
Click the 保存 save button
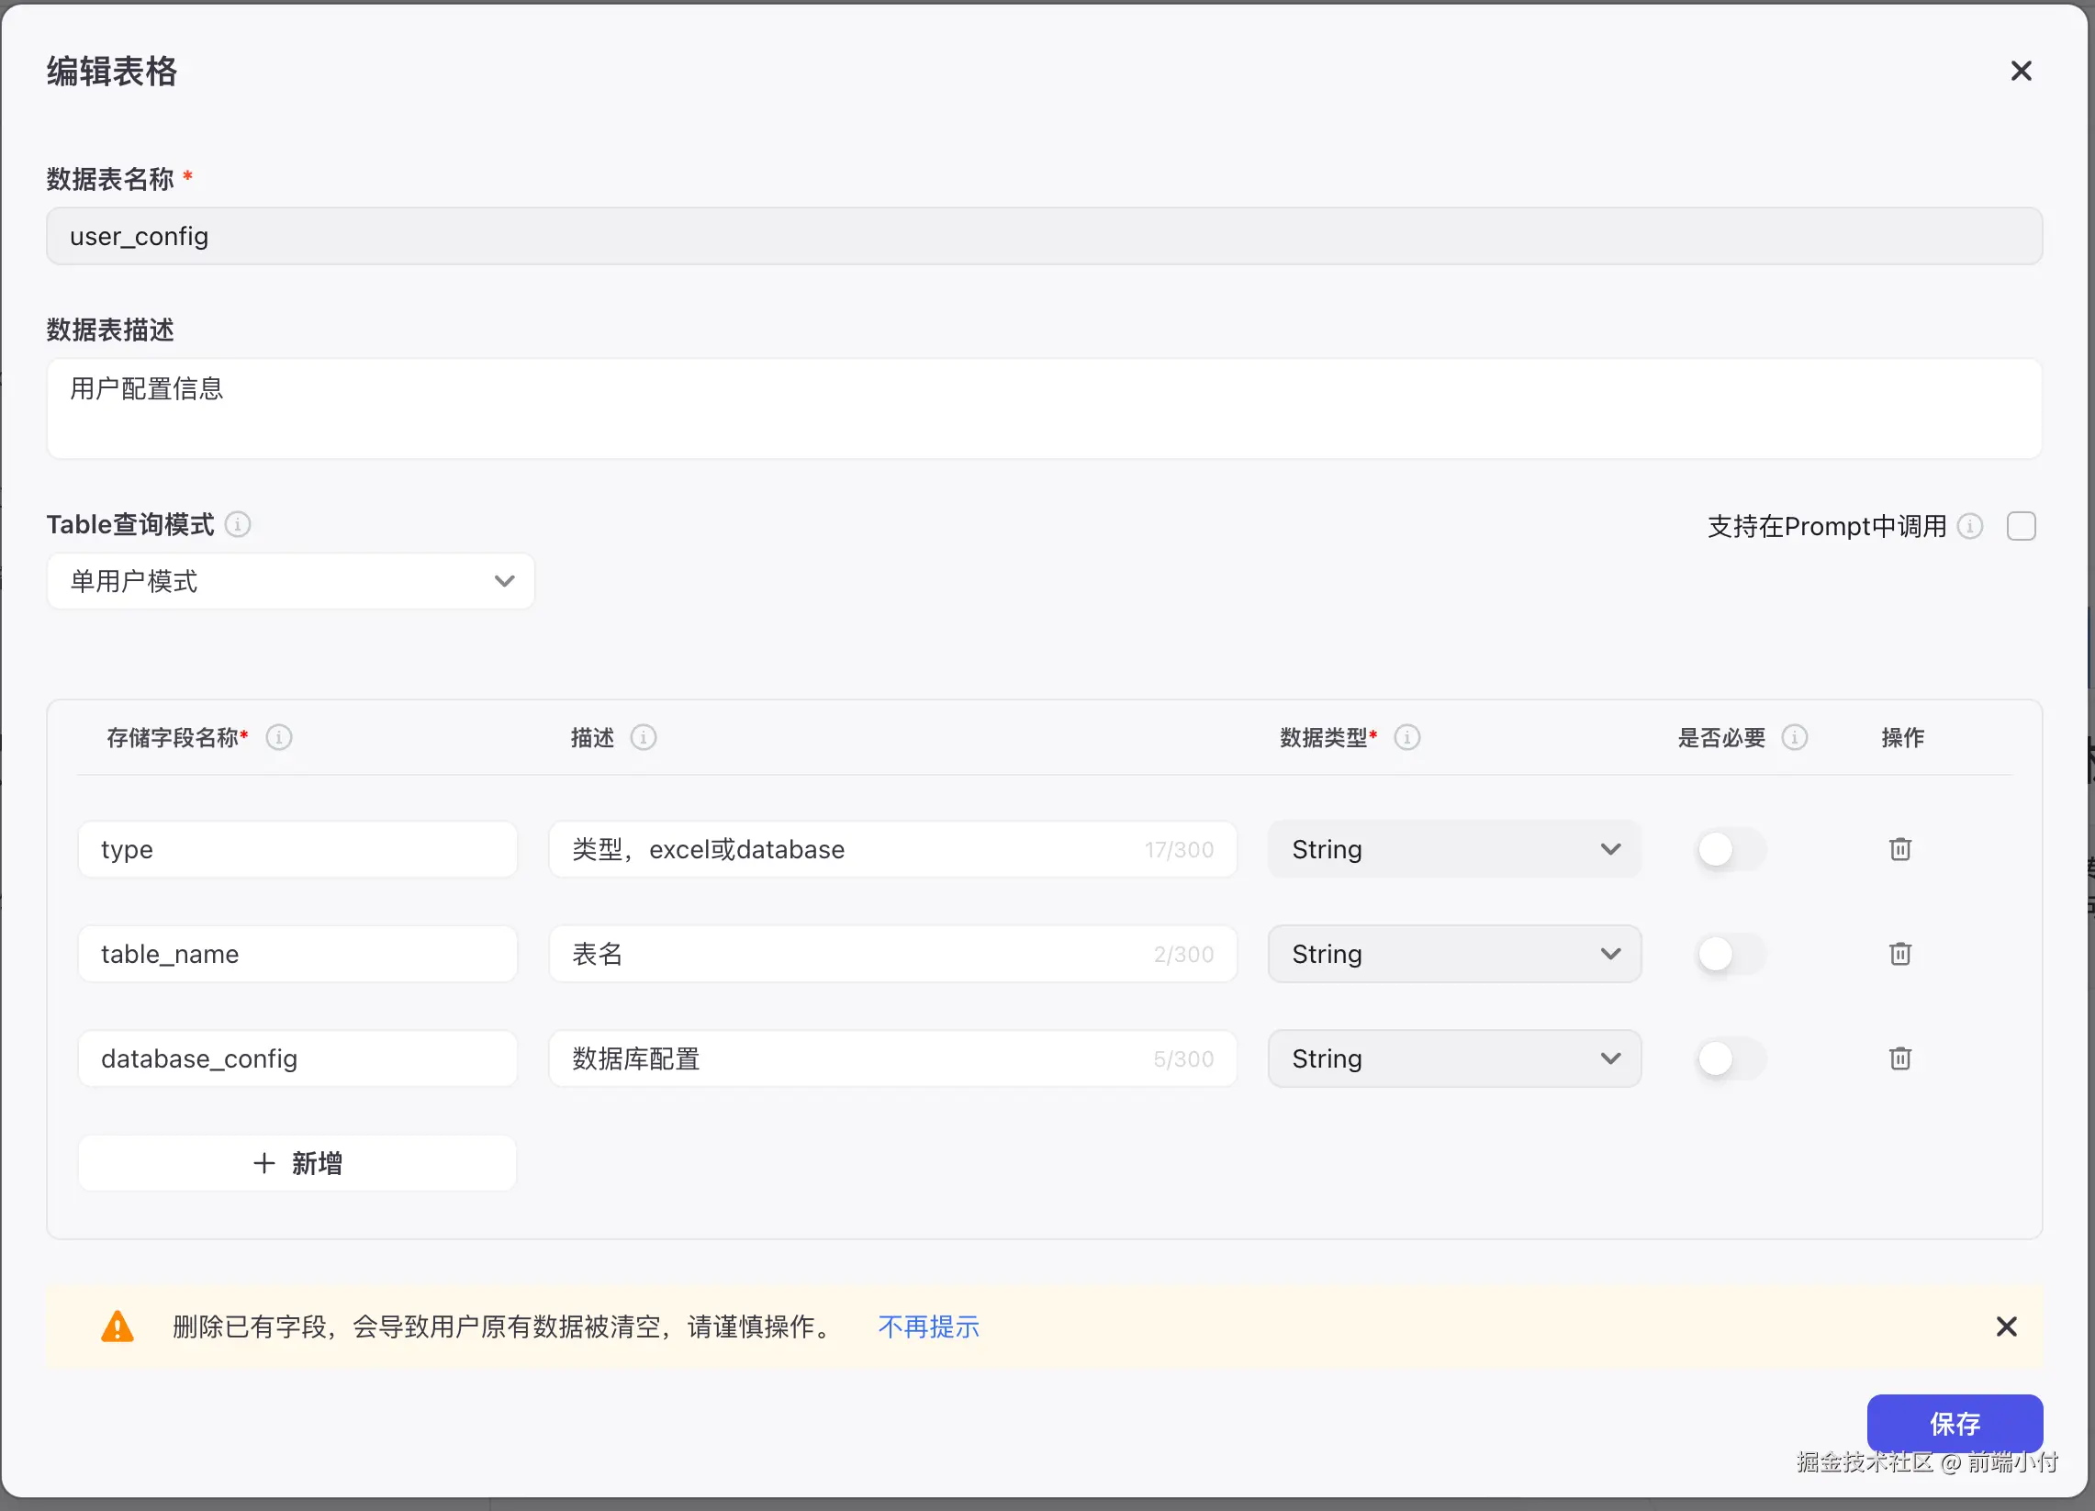click(x=1954, y=1422)
